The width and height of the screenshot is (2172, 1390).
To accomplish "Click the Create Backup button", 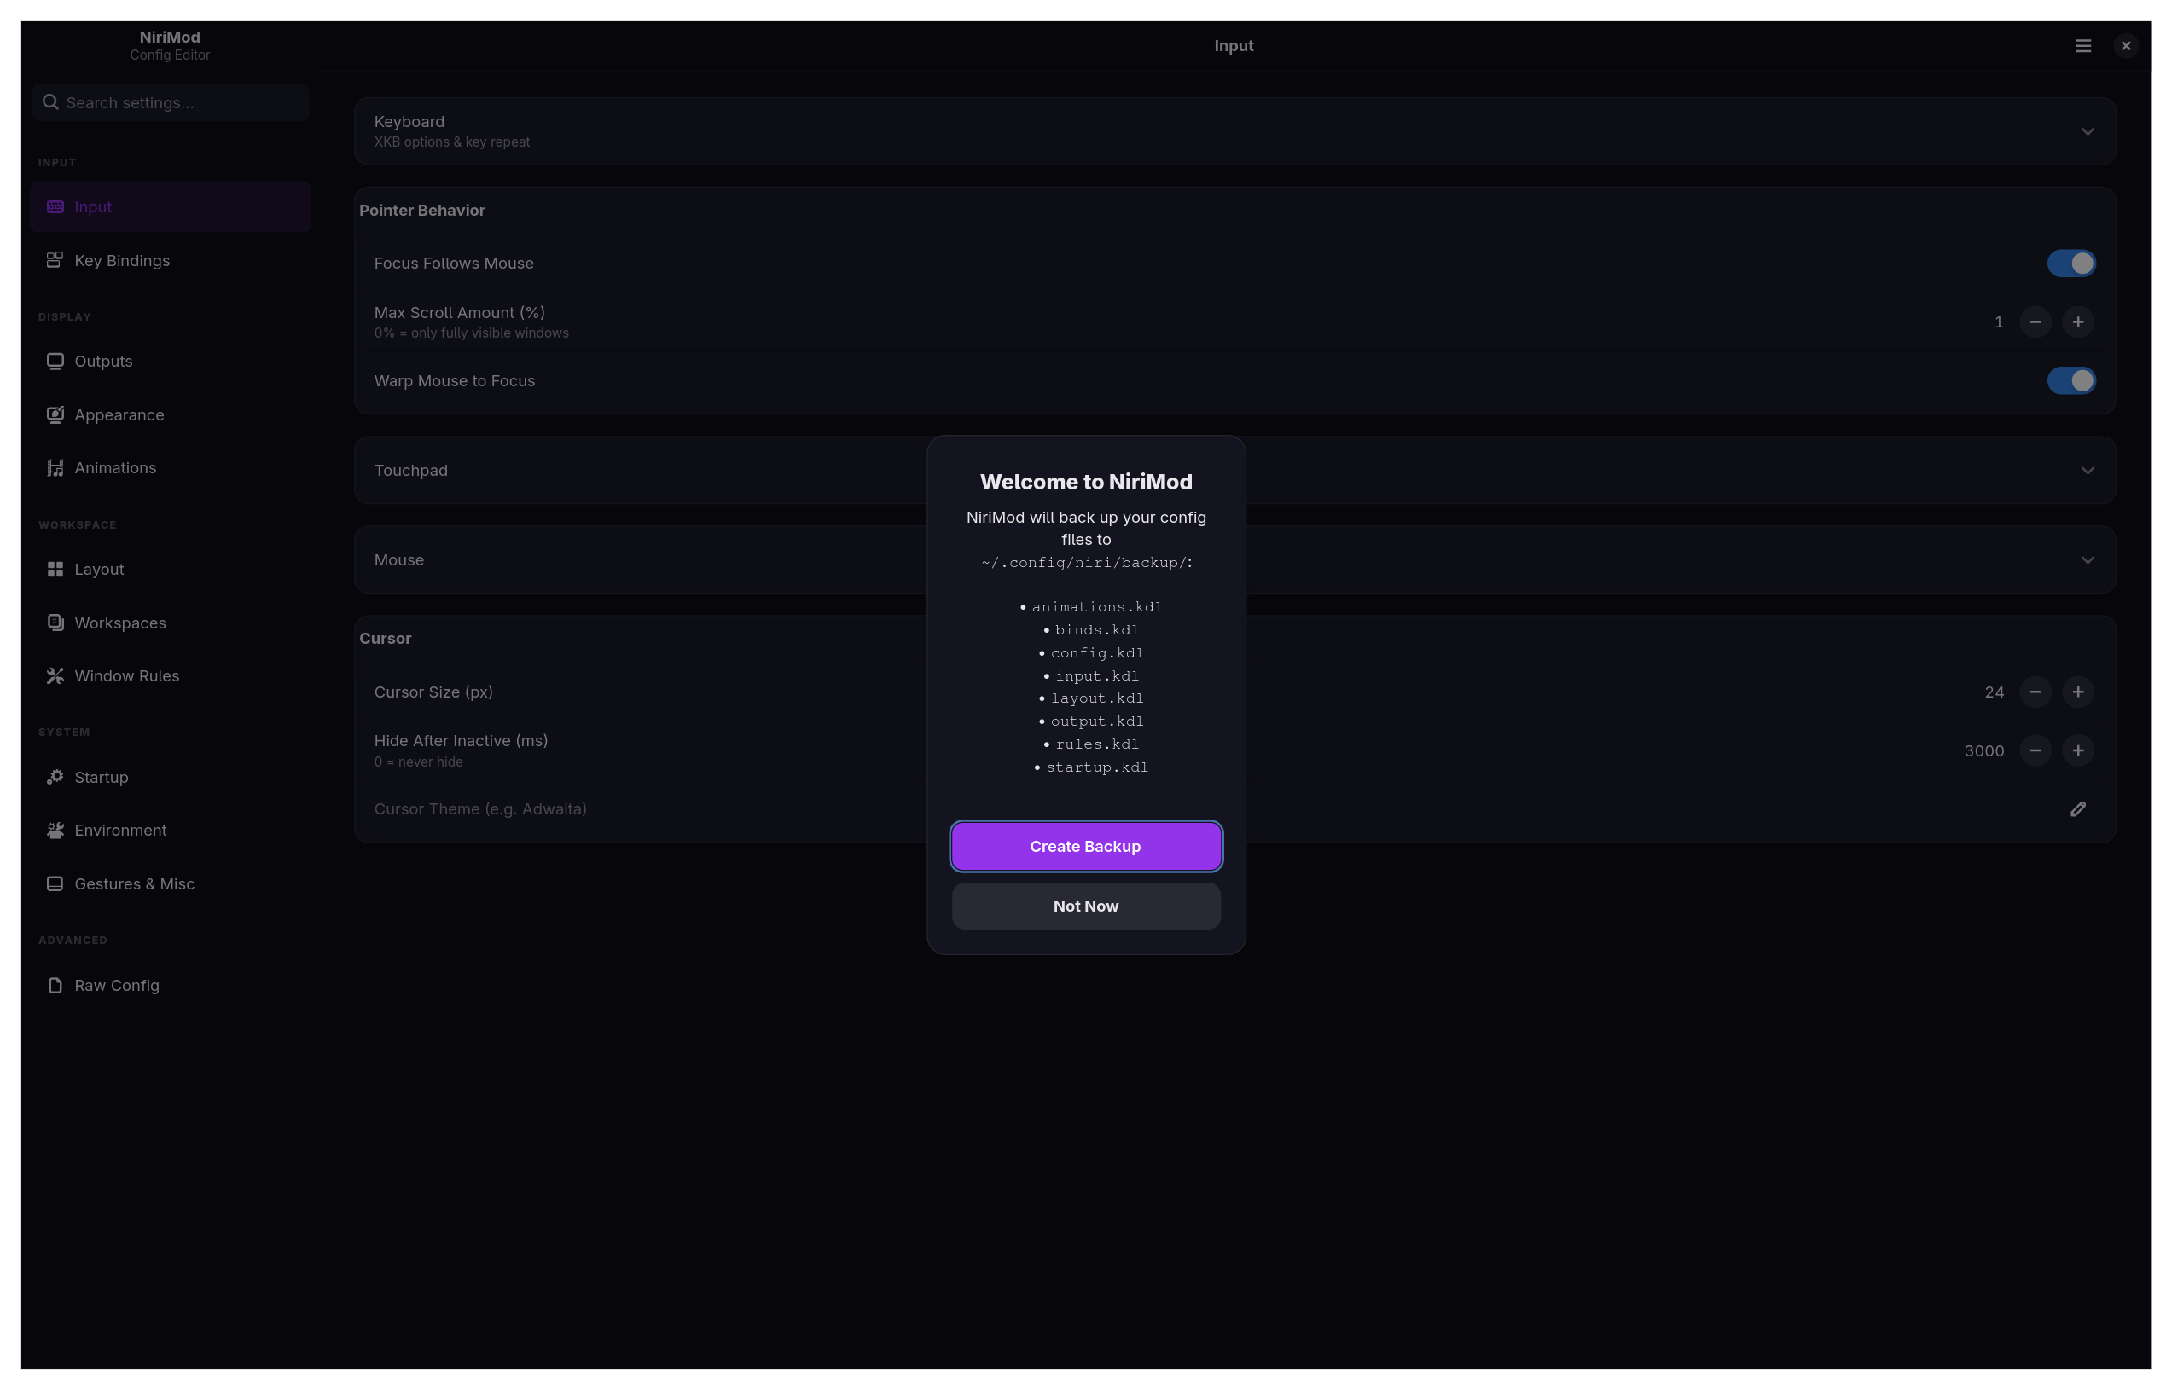I will pyautogui.click(x=1085, y=846).
